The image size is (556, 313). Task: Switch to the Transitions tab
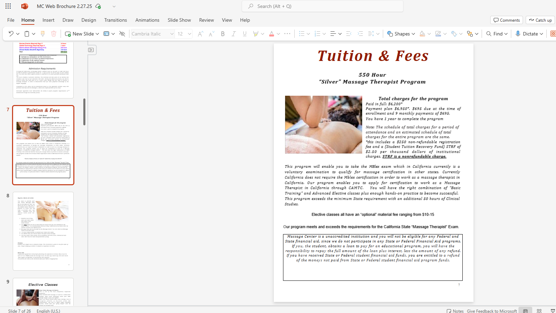click(115, 20)
